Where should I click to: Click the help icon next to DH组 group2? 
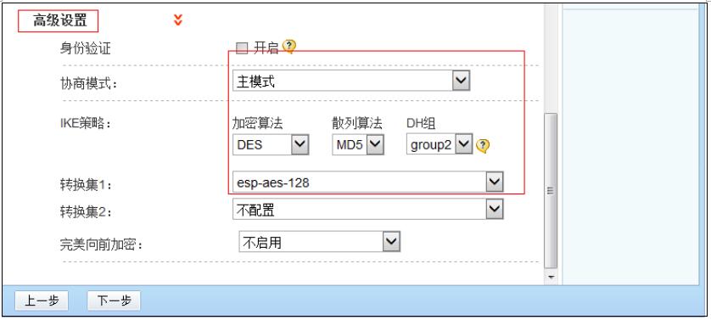pos(484,146)
